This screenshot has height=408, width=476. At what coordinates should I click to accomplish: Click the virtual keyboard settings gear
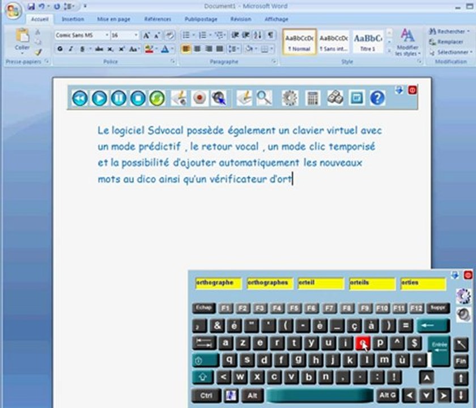(x=464, y=296)
